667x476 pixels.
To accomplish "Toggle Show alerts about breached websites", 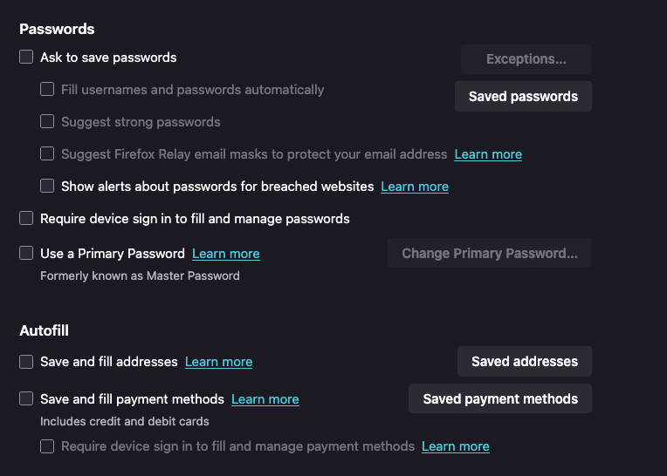I will [47, 187].
